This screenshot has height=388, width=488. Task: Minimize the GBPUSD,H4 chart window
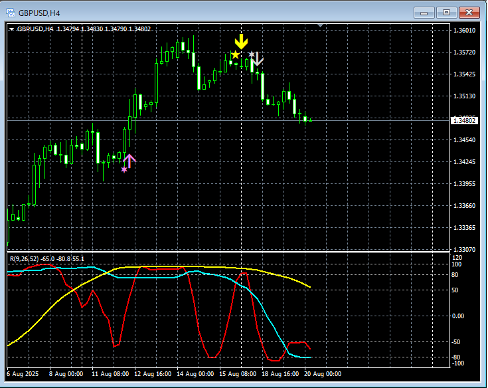click(424, 13)
